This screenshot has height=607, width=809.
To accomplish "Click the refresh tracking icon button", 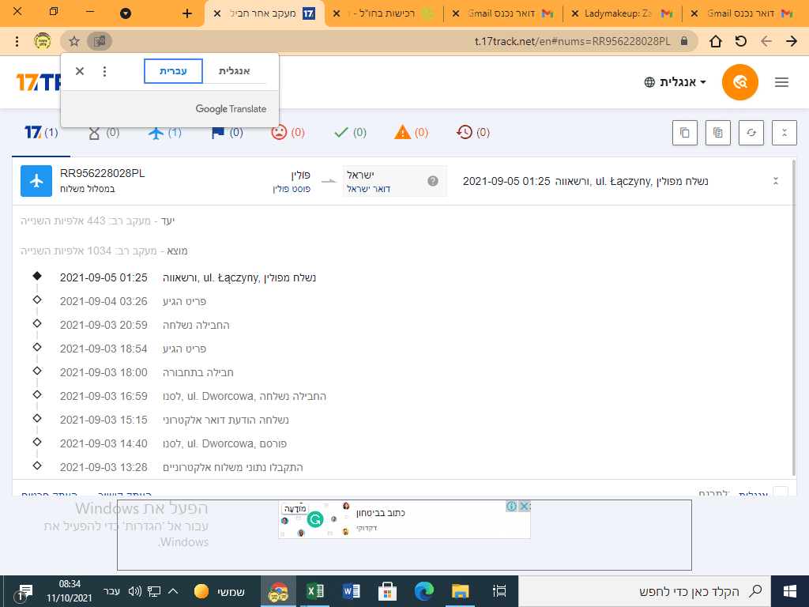I will tap(751, 133).
